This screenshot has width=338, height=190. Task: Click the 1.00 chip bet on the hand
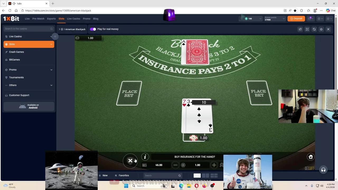coord(194,138)
